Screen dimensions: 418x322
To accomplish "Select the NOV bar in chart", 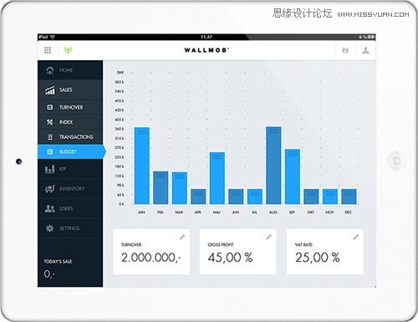I will [330, 197].
